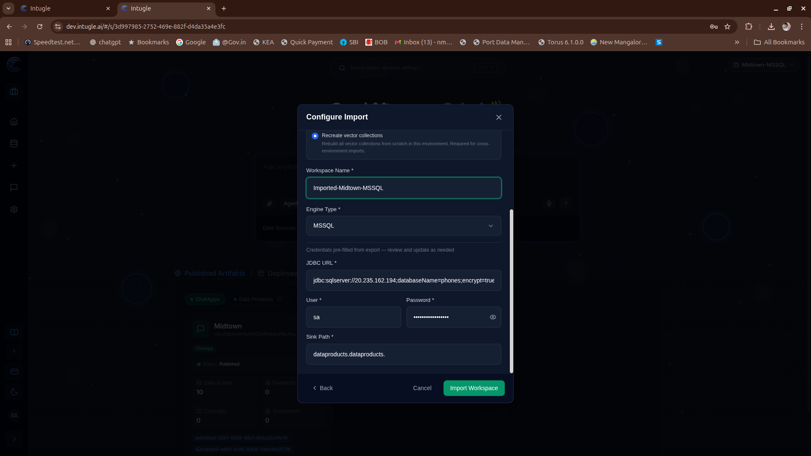Expand hidden bookmarks chevron
The width and height of the screenshot is (811, 456).
(737, 42)
